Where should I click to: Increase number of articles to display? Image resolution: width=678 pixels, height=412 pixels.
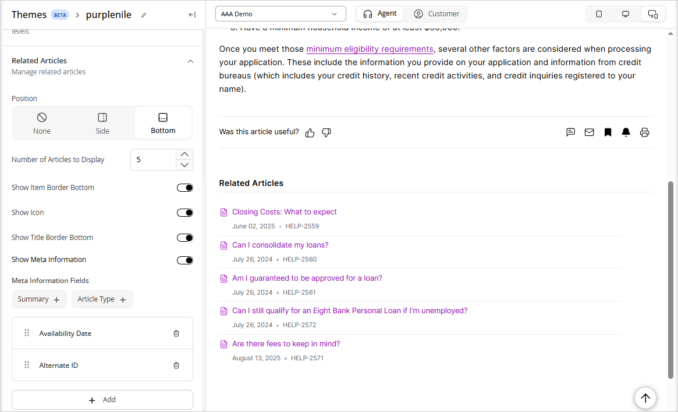pyautogui.click(x=184, y=154)
